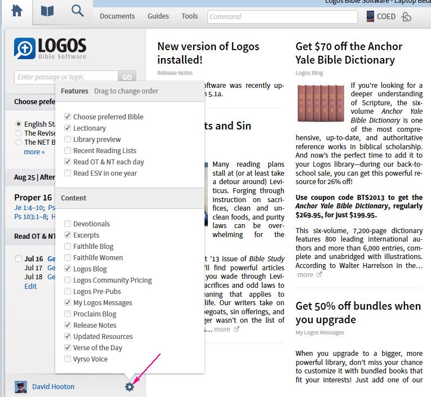The height and width of the screenshot is (397, 431).
Task: Select the English Standard radio button
Action: (19, 124)
